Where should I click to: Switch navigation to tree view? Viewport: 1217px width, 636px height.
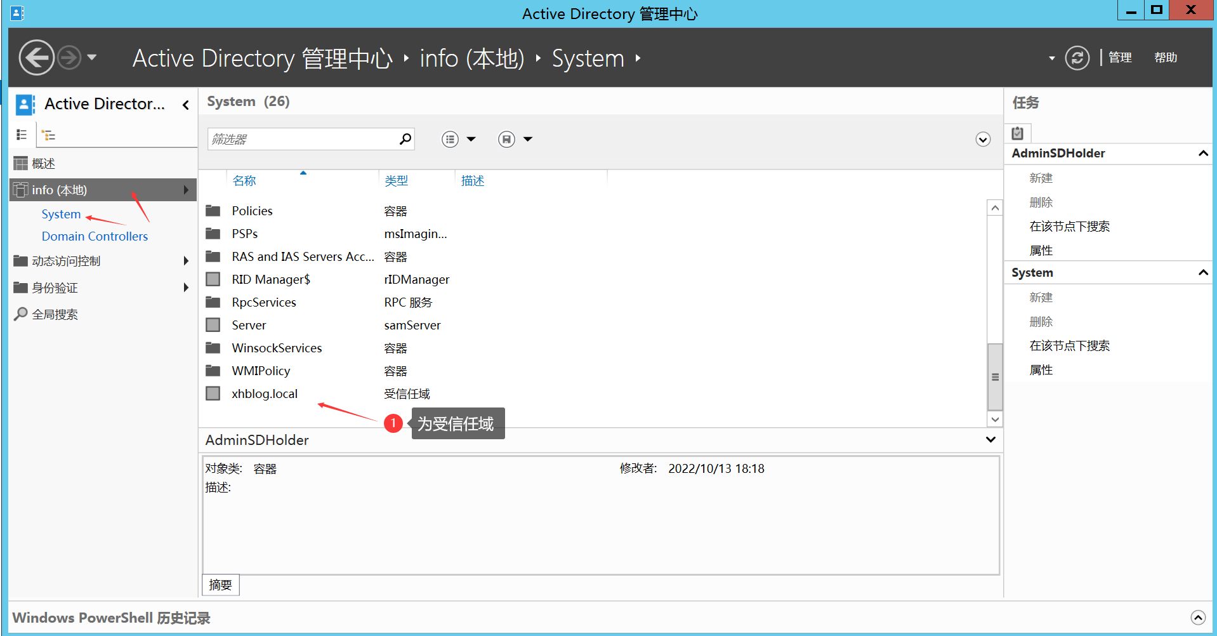pyautogui.click(x=49, y=135)
